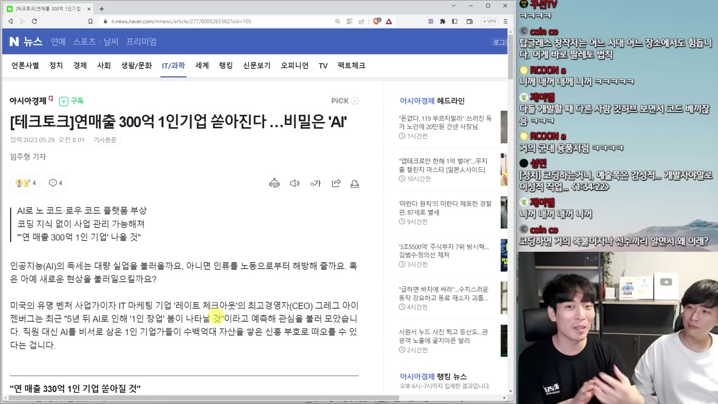
Task: Click the 아시아경제 헤드라인 section title
Action: point(432,100)
